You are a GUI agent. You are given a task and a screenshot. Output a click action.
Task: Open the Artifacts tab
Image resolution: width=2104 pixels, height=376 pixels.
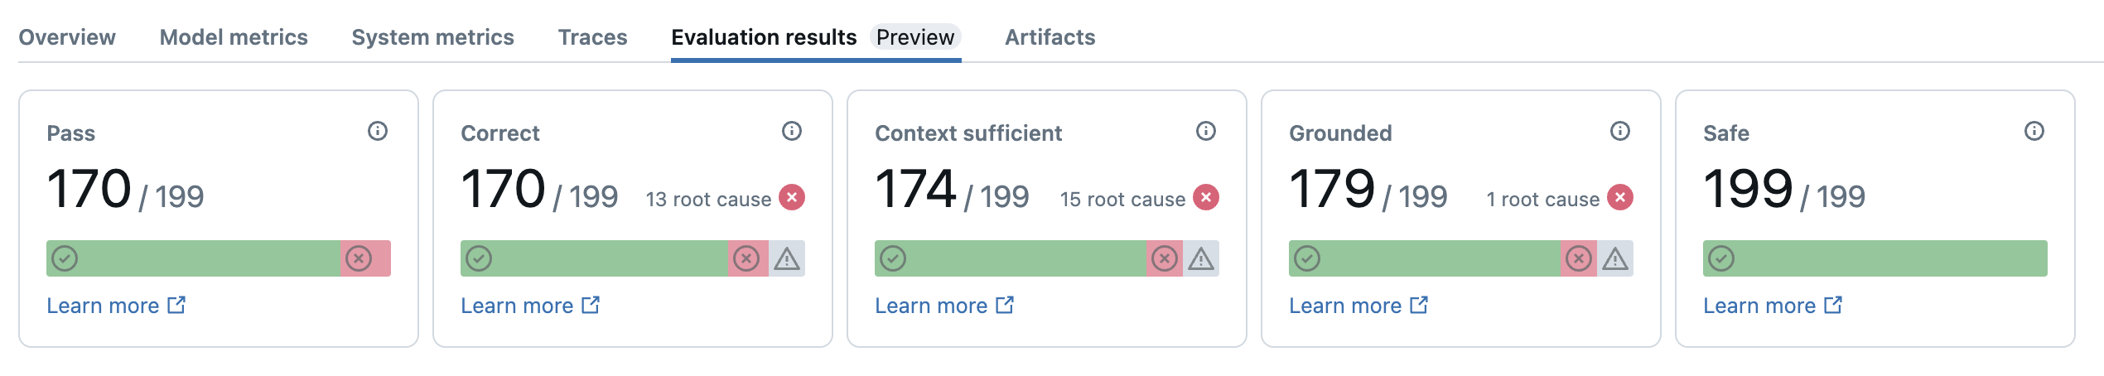[x=1050, y=37]
